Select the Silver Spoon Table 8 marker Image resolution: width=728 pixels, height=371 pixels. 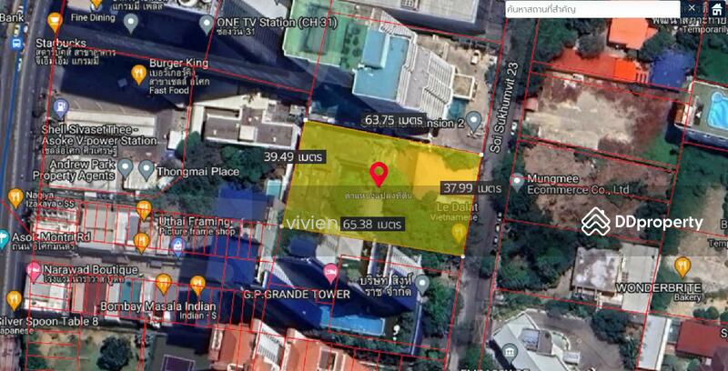tap(14, 299)
